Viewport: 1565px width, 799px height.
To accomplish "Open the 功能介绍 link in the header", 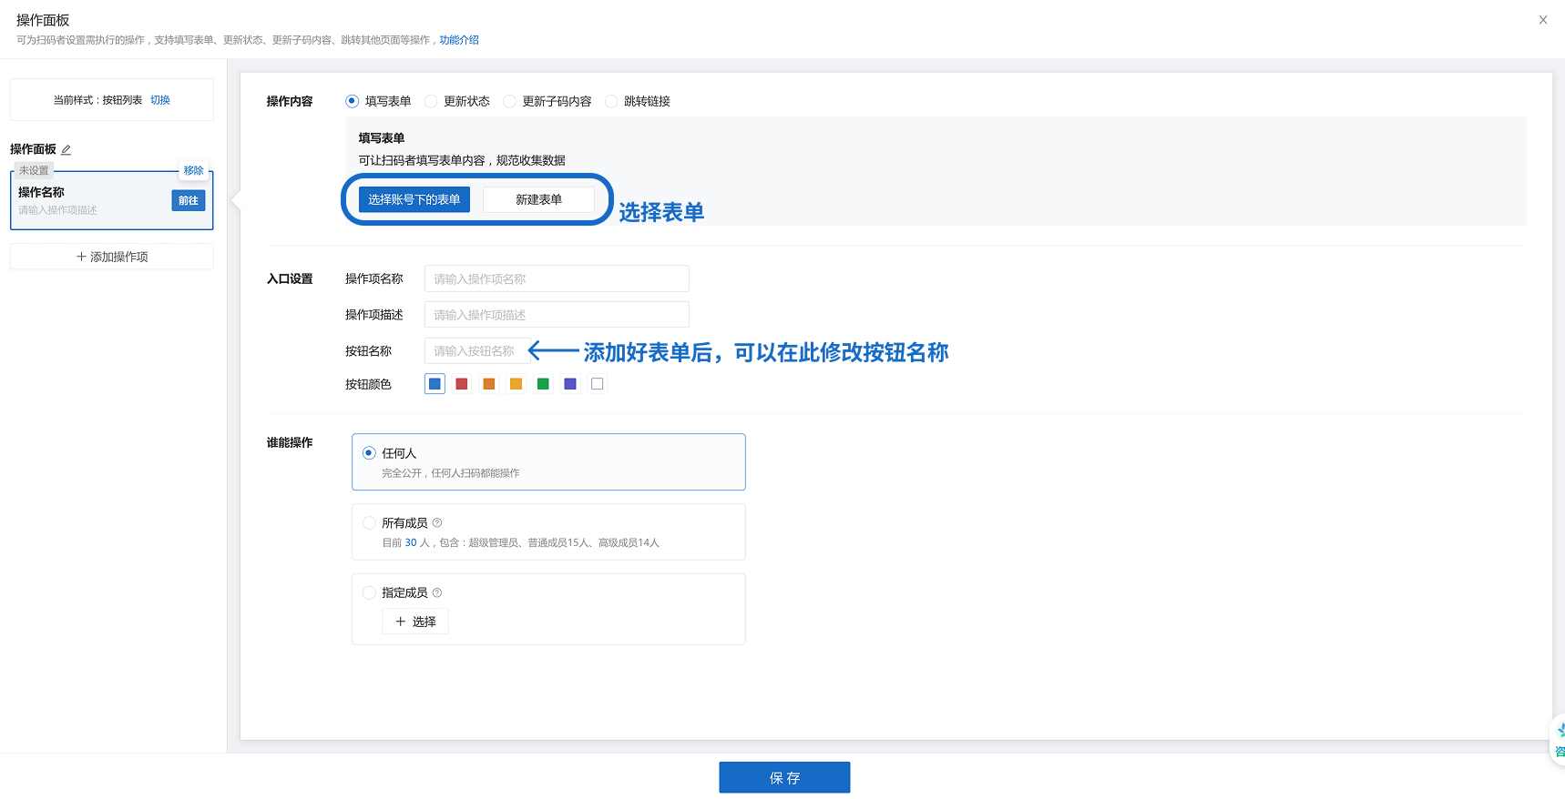I will pos(459,40).
